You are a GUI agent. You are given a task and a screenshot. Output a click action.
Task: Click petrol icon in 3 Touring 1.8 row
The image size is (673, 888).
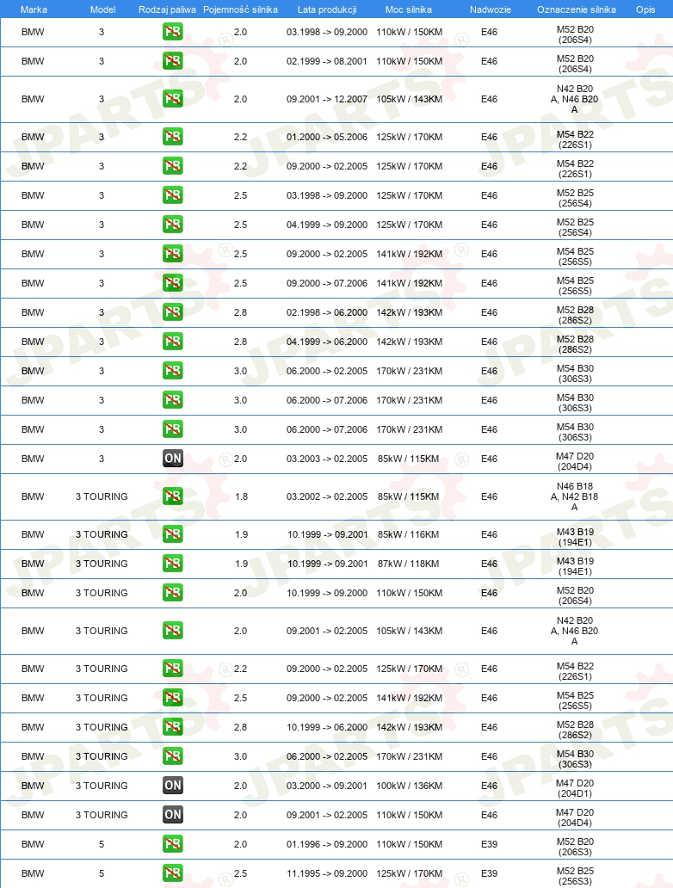pyautogui.click(x=173, y=496)
